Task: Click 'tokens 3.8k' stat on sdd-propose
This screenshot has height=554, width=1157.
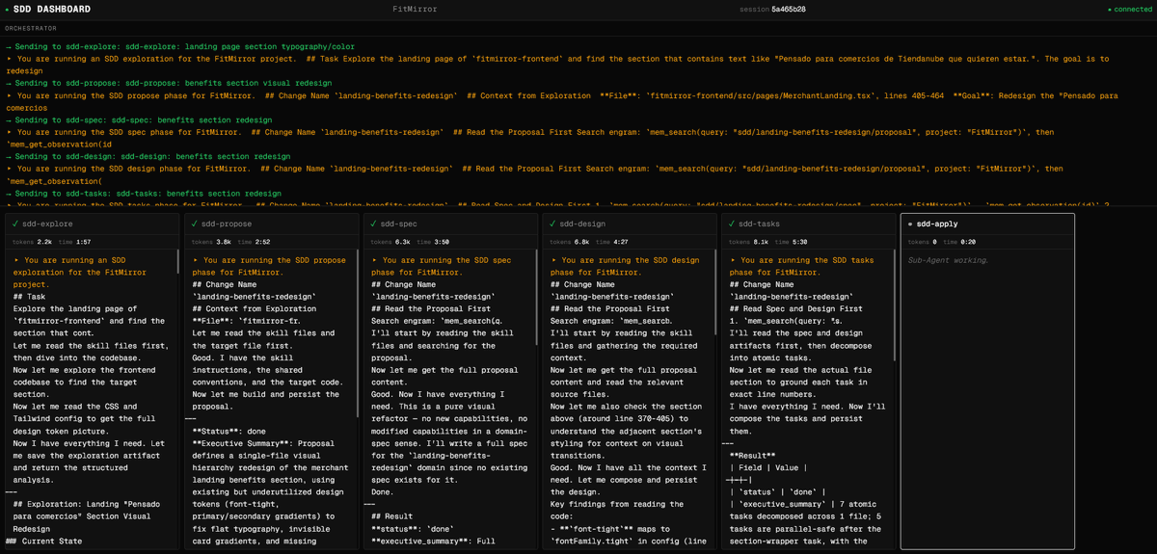Action: point(210,242)
